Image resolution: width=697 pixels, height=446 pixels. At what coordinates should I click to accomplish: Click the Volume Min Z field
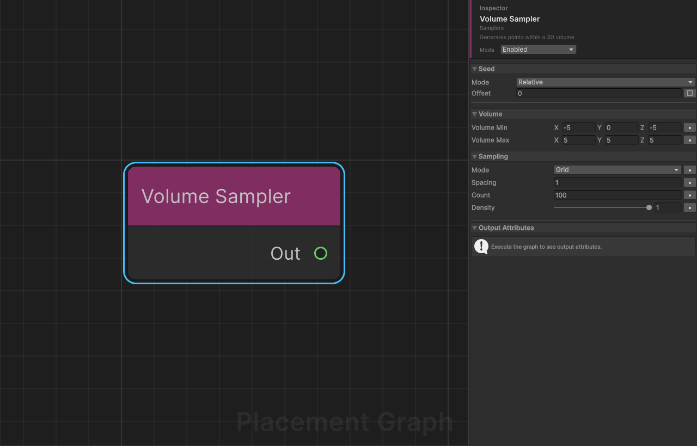tap(664, 127)
